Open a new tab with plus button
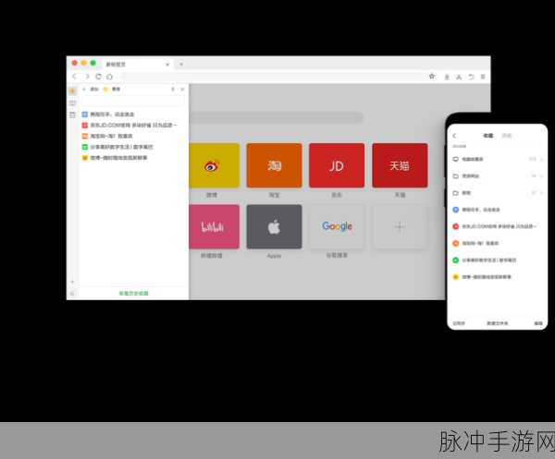The height and width of the screenshot is (459, 555). click(x=181, y=65)
